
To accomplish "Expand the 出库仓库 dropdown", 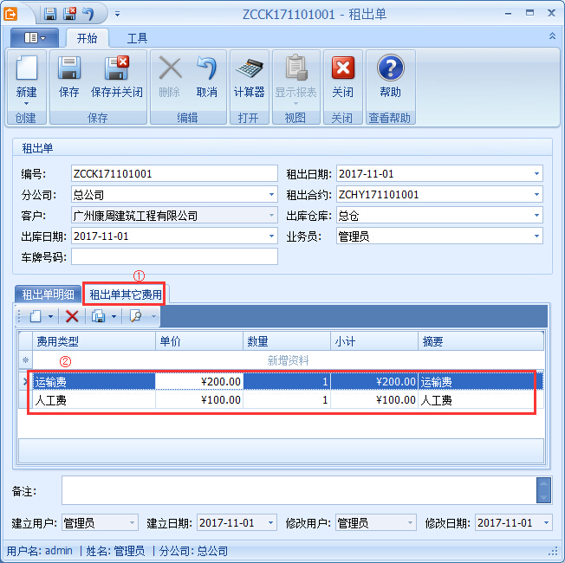I will [x=537, y=216].
